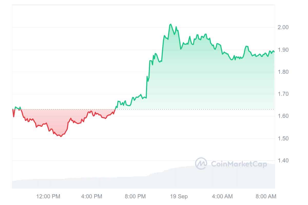Select the 1.90 price axis label
The image size is (308, 205).
tap(283, 50)
